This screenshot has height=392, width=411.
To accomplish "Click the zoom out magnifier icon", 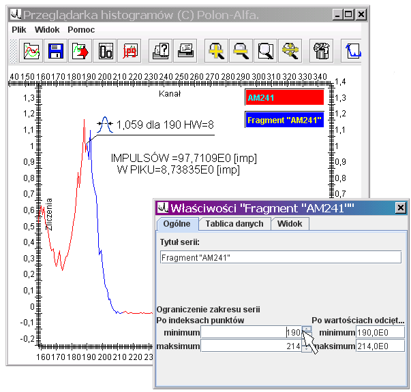I will 241,50.
